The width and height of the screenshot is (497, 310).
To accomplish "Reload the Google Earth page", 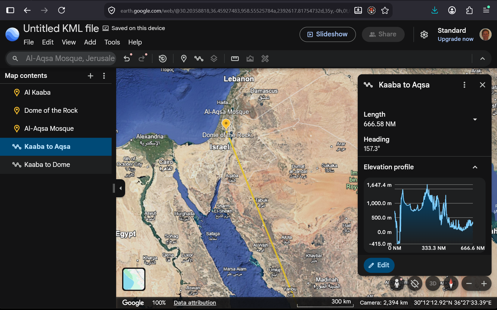I will [x=62, y=10].
